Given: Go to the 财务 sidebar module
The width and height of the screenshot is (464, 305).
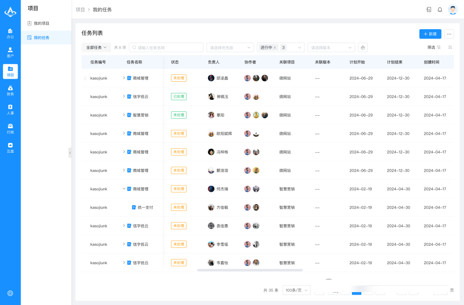Looking at the screenshot, I should coord(10,90).
